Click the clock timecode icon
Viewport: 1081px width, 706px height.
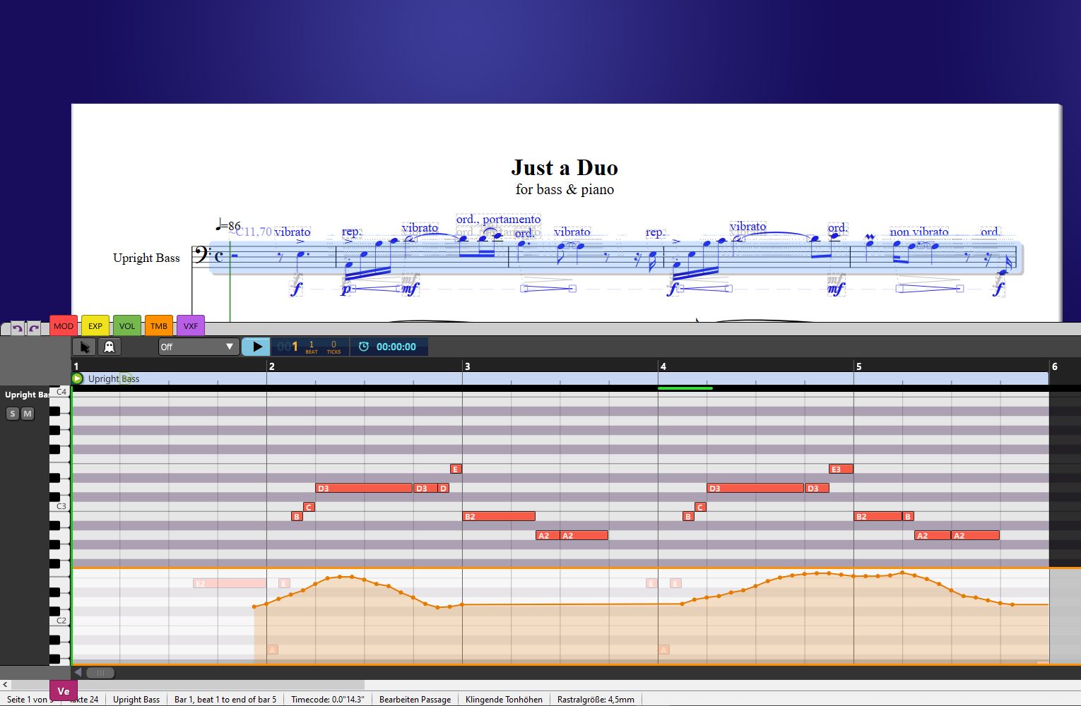tap(364, 347)
